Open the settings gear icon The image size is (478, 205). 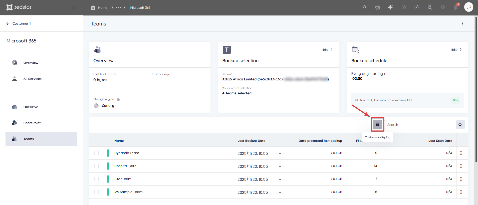[x=443, y=7]
